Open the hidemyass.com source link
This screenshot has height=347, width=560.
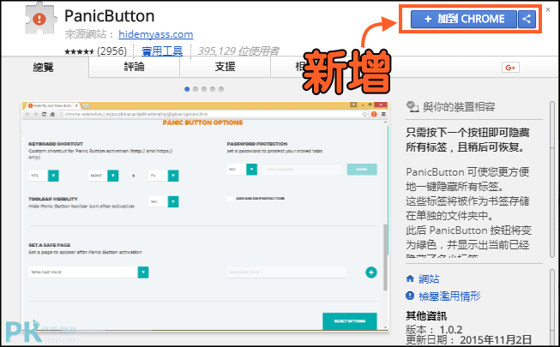click(156, 34)
